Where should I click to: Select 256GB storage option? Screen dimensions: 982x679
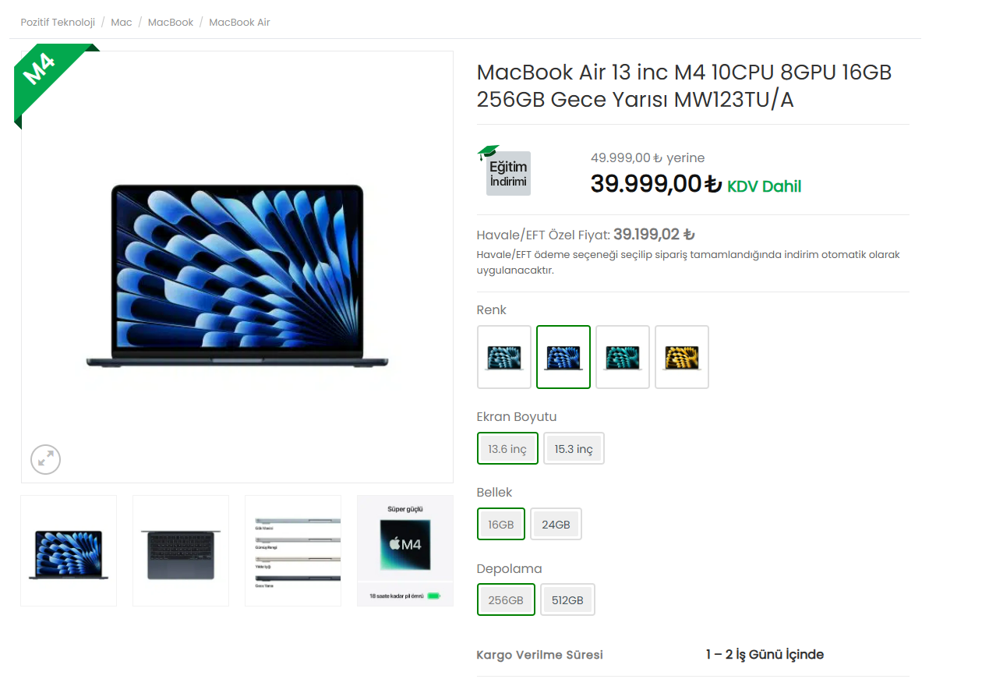(506, 599)
